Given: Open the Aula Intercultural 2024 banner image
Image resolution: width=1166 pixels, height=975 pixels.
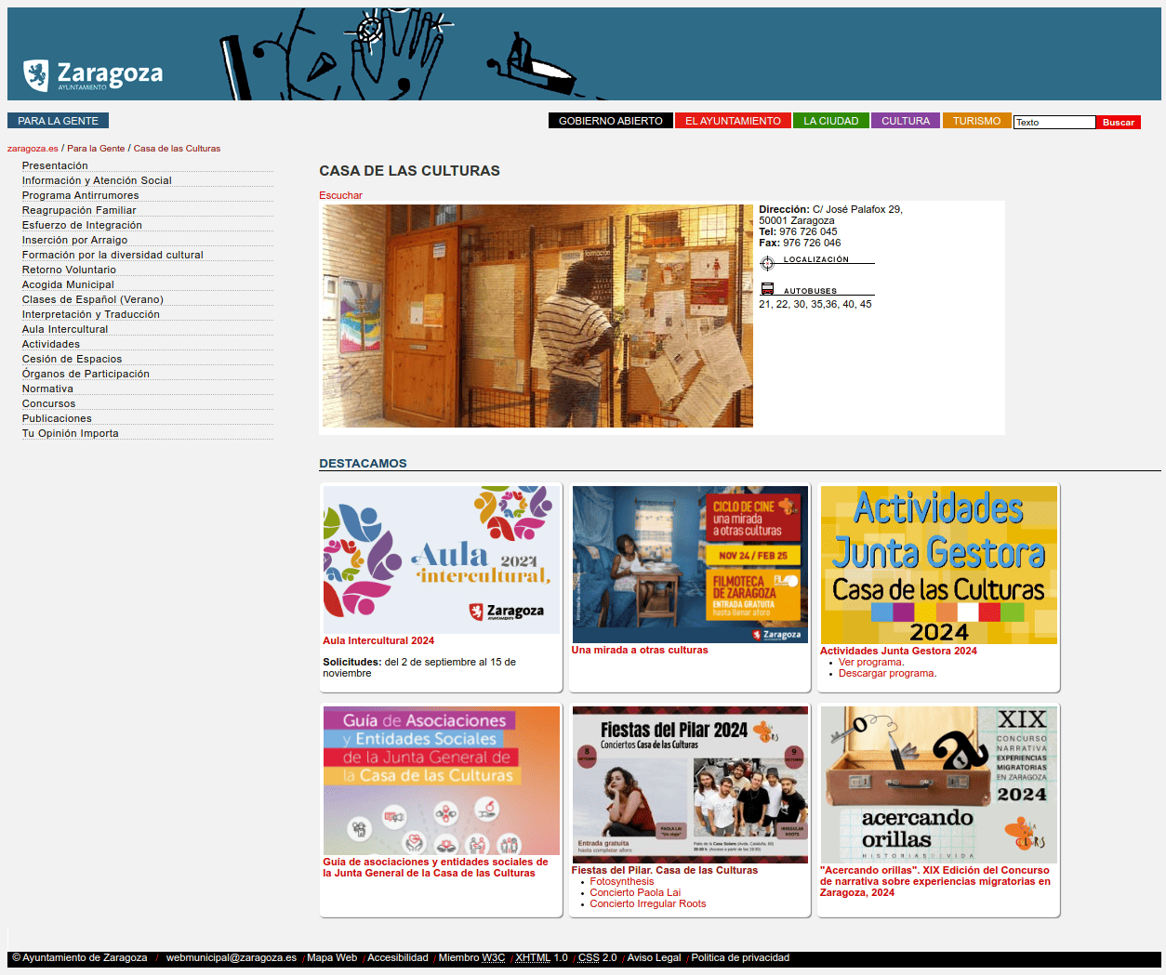Looking at the screenshot, I should click(442, 560).
